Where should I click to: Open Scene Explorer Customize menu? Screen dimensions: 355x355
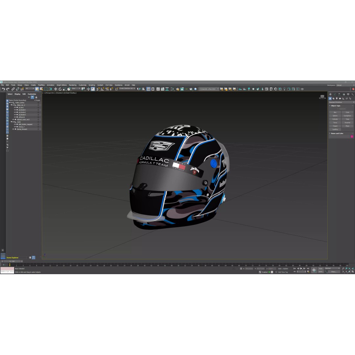[32, 94]
